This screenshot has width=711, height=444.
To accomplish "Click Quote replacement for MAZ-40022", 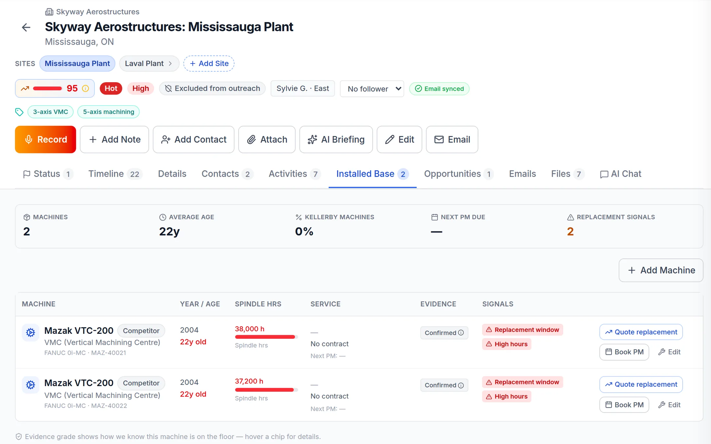I will (x=641, y=384).
